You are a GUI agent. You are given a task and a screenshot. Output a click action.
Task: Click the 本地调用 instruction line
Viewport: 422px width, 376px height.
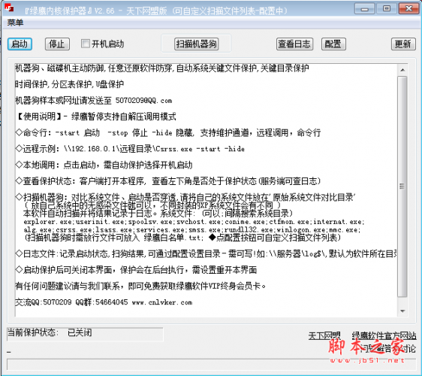point(104,165)
